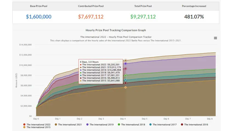The width and height of the screenshot is (233, 131).
Task: Toggle The International 2017 legend series
Action: pyautogui.click(x=163, y=124)
